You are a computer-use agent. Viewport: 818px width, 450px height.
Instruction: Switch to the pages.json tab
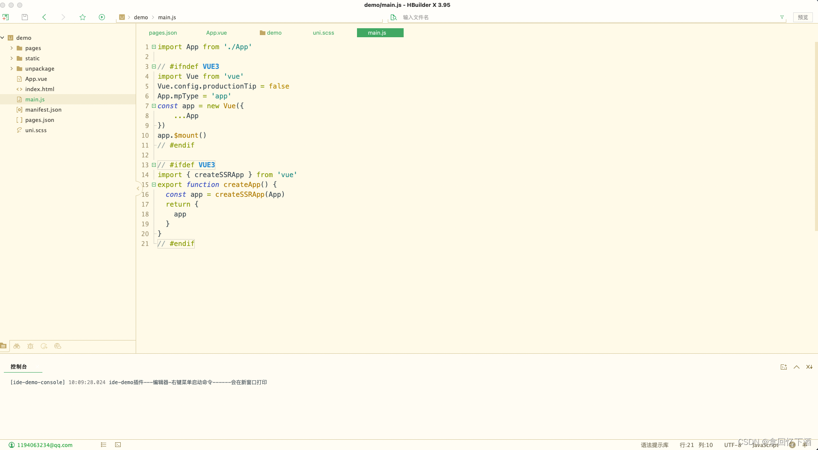(x=163, y=33)
